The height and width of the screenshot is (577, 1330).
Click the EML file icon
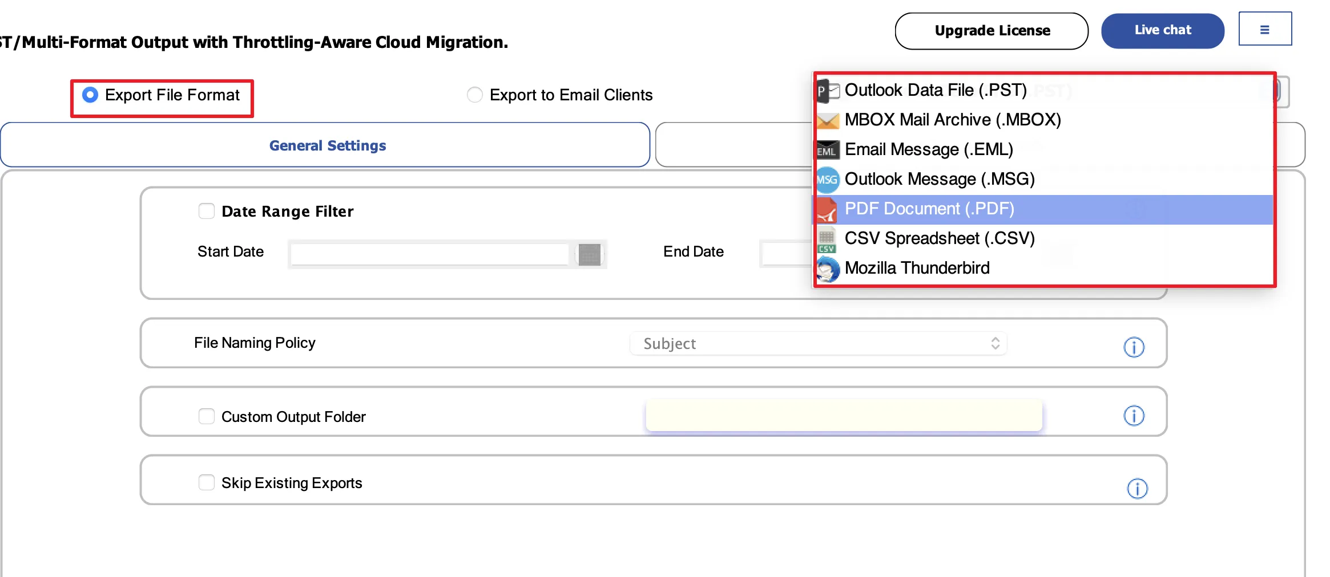pos(828,150)
